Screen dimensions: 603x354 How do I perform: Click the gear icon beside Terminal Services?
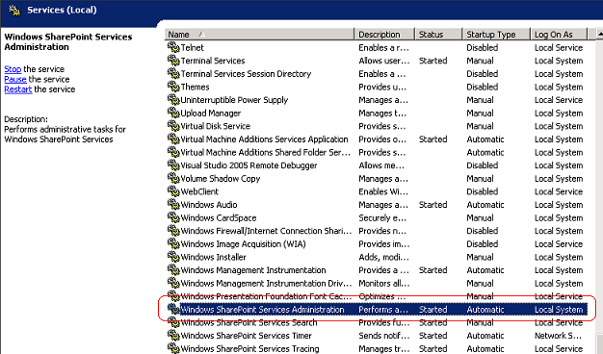click(x=173, y=61)
